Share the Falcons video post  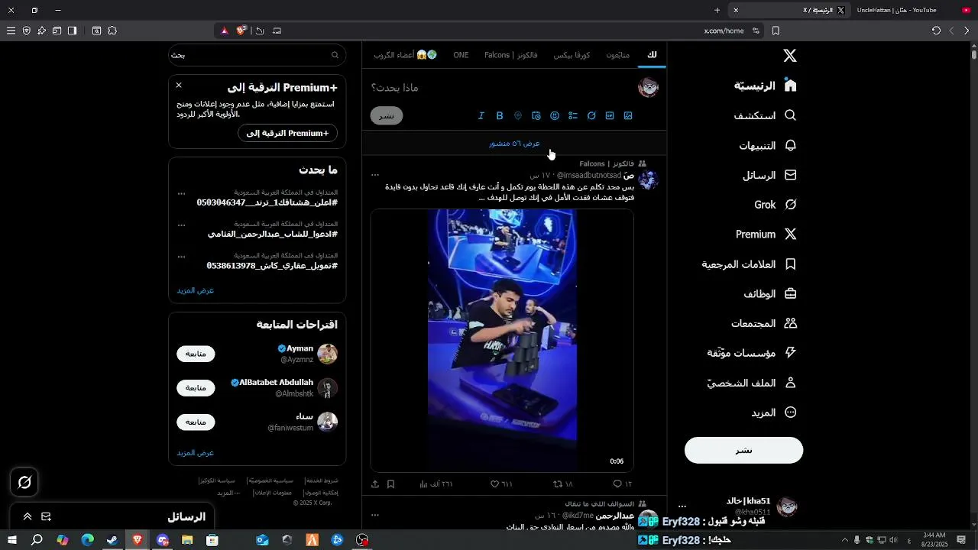[x=375, y=484]
